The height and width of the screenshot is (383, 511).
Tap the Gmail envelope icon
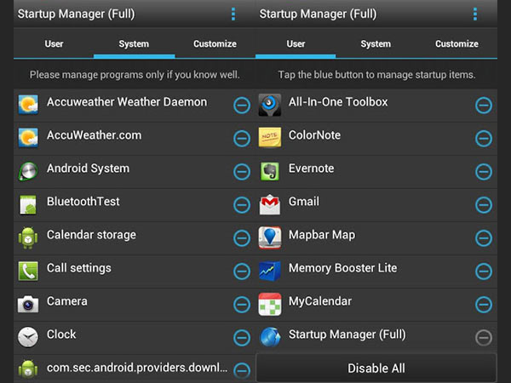(270, 204)
